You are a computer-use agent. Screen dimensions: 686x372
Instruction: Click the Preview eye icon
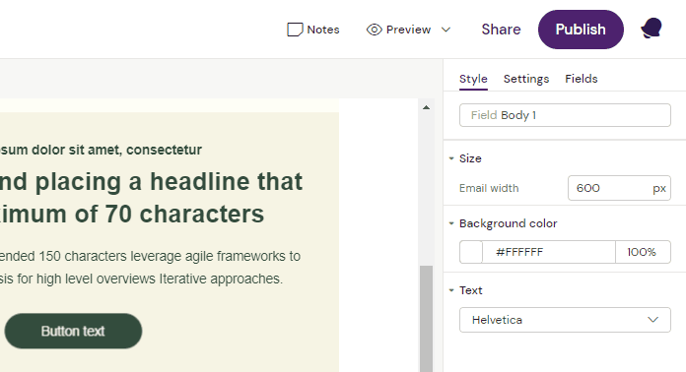(375, 30)
